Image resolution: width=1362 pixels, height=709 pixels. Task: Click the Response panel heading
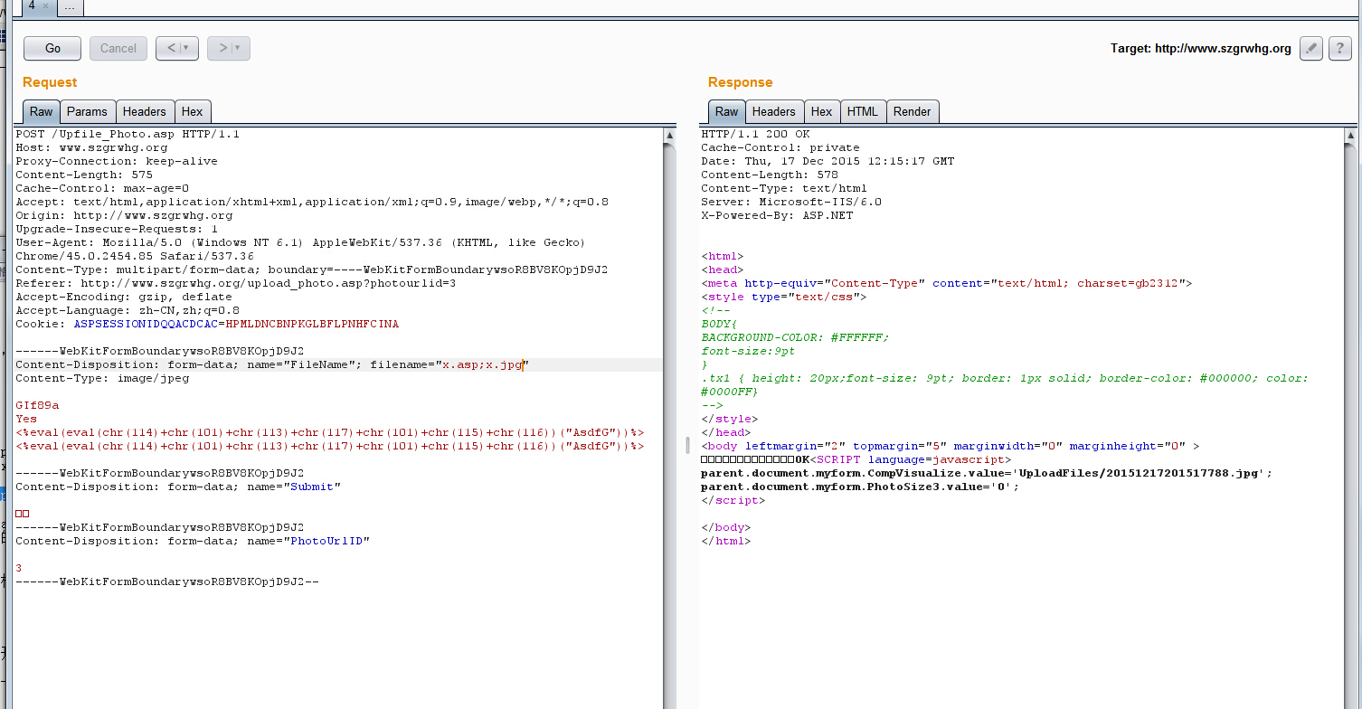click(741, 82)
